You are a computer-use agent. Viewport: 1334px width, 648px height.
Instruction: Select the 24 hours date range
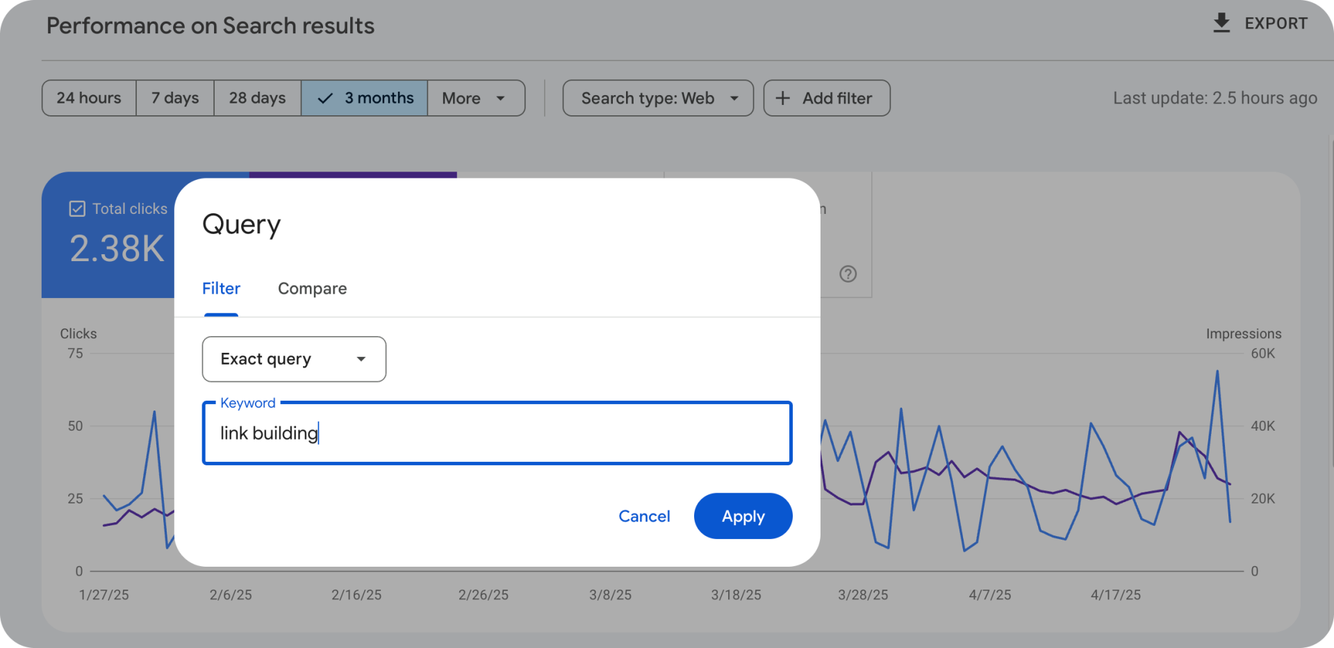89,98
